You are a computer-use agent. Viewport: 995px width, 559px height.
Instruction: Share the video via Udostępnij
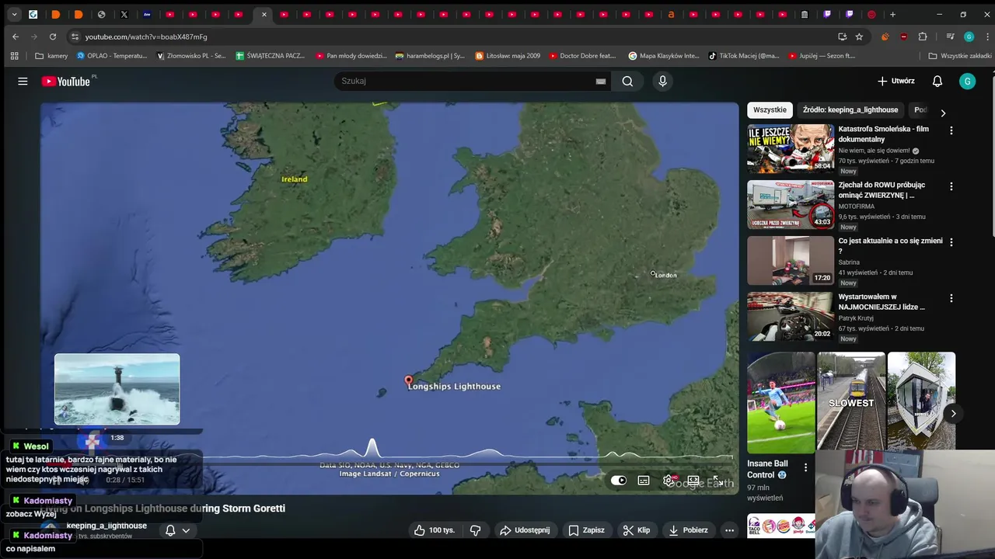(524, 530)
